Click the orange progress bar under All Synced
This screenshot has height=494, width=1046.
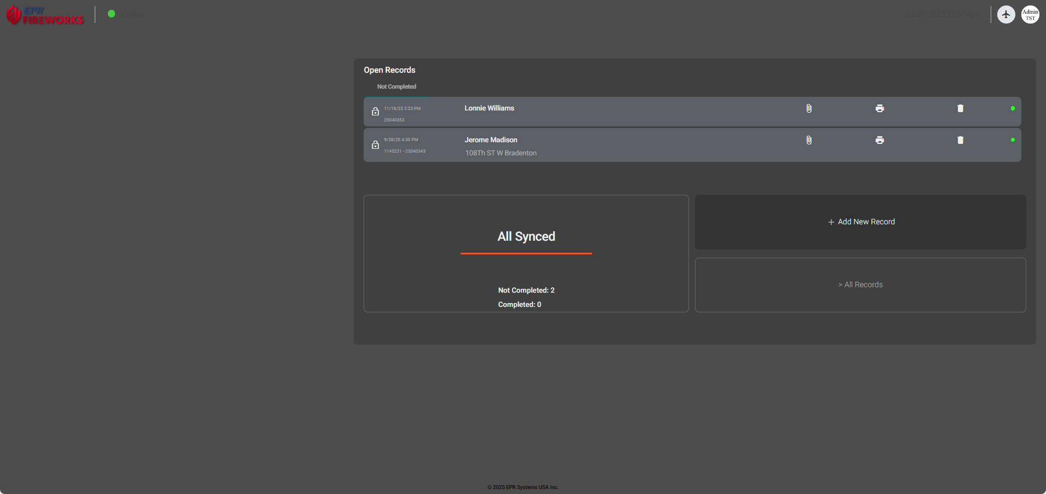tap(526, 253)
